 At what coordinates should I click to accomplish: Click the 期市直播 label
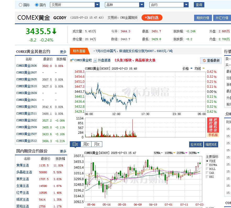[79, 51]
